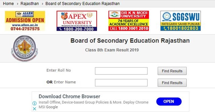Click the SGGSWU circular emblem icon
The height and width of the screenshot is (112, 215).
(166, 16)
